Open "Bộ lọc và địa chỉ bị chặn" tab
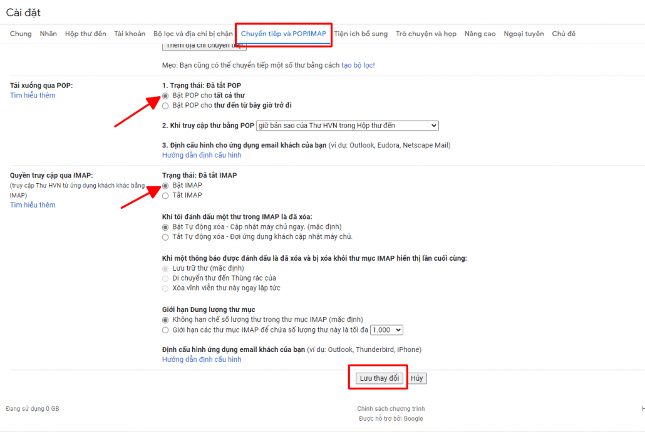Image resolution: width=645 pixels, height=432 pixels. click(193, 34)
